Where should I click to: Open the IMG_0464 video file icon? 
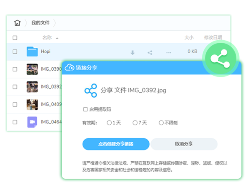32,122
